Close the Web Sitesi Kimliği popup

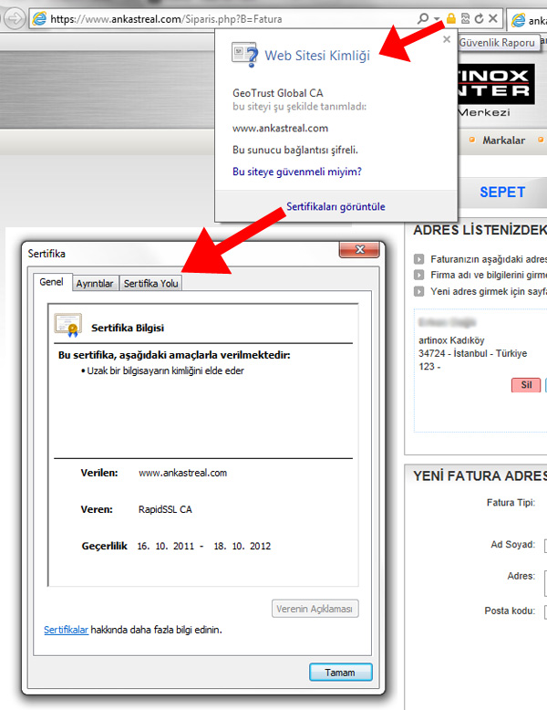447,39
